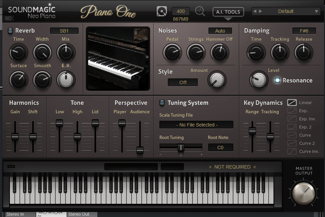Select the Linear curve icon

(292, 103)
